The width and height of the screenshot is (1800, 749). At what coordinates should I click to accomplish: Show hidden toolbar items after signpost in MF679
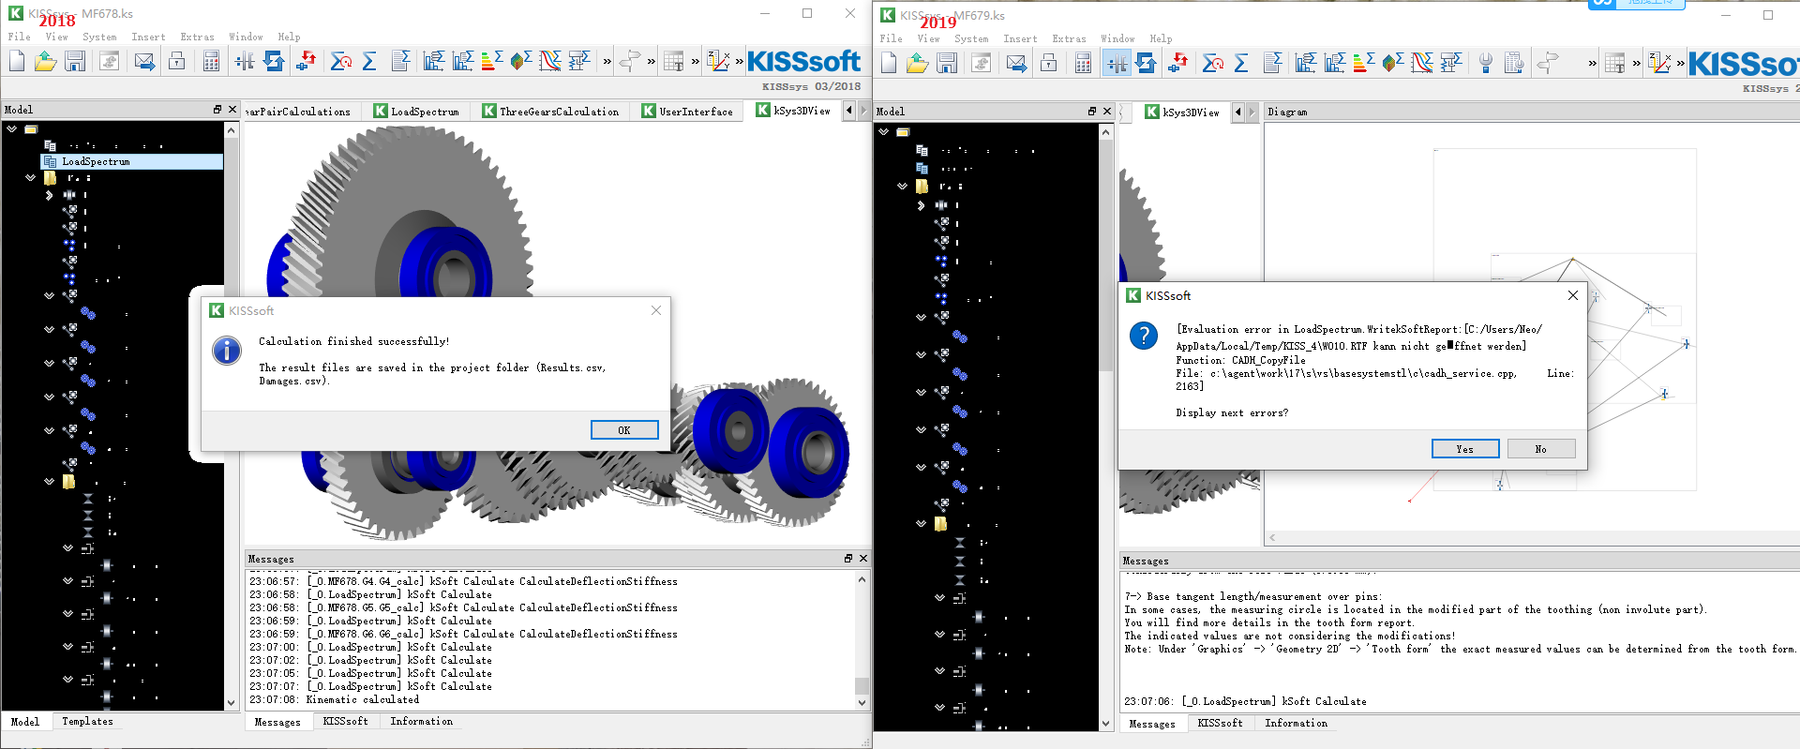pyautogui.click(x=1592, y=64)
